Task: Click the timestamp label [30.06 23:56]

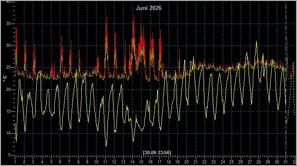Action: pyautogui.click(x=157, y=152)
